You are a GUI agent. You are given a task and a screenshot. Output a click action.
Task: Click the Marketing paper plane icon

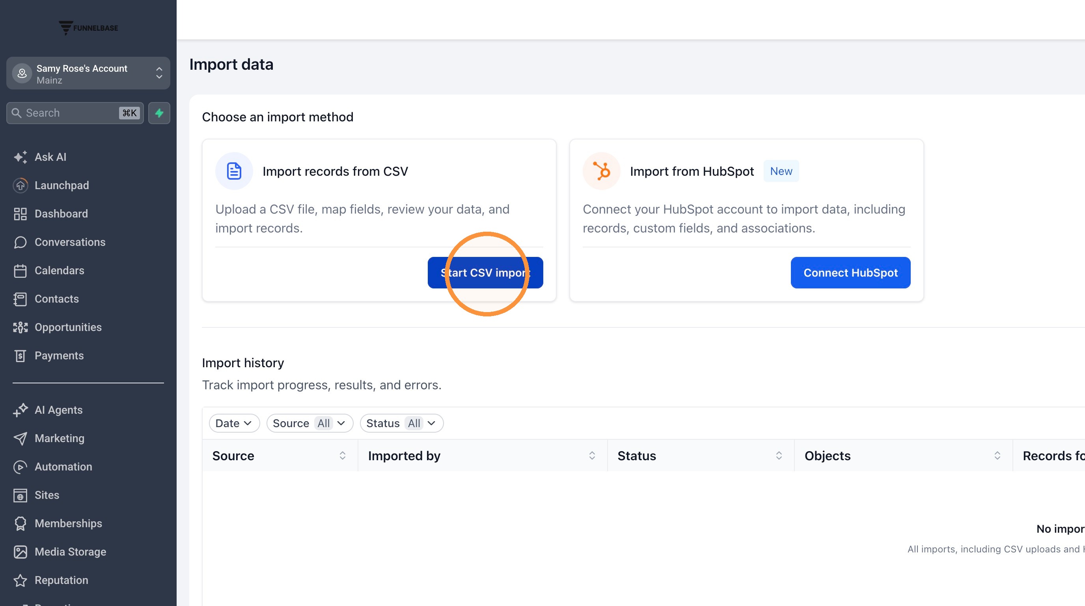coord(20,439)
